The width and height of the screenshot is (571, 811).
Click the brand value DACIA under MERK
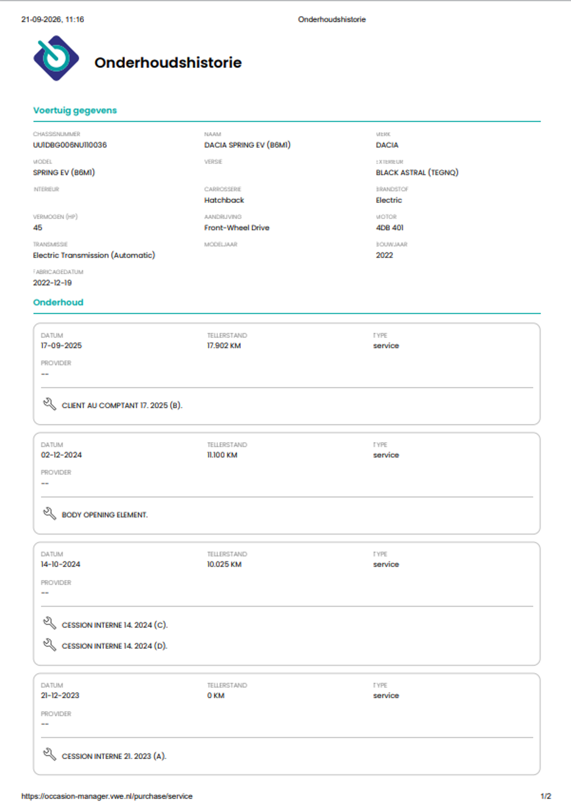tap(387, 145)
